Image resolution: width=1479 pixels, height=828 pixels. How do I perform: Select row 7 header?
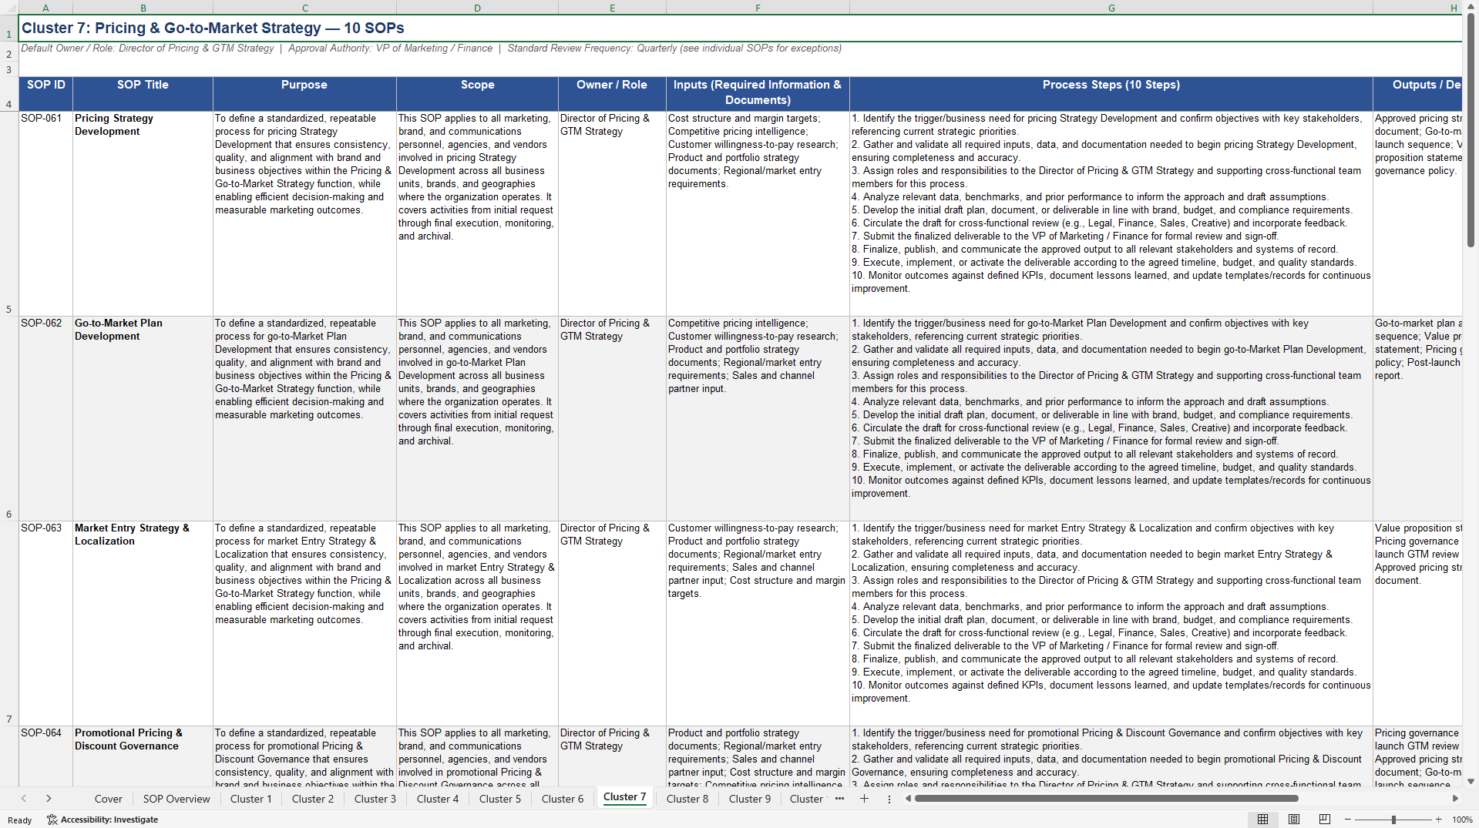click(9, 623)
